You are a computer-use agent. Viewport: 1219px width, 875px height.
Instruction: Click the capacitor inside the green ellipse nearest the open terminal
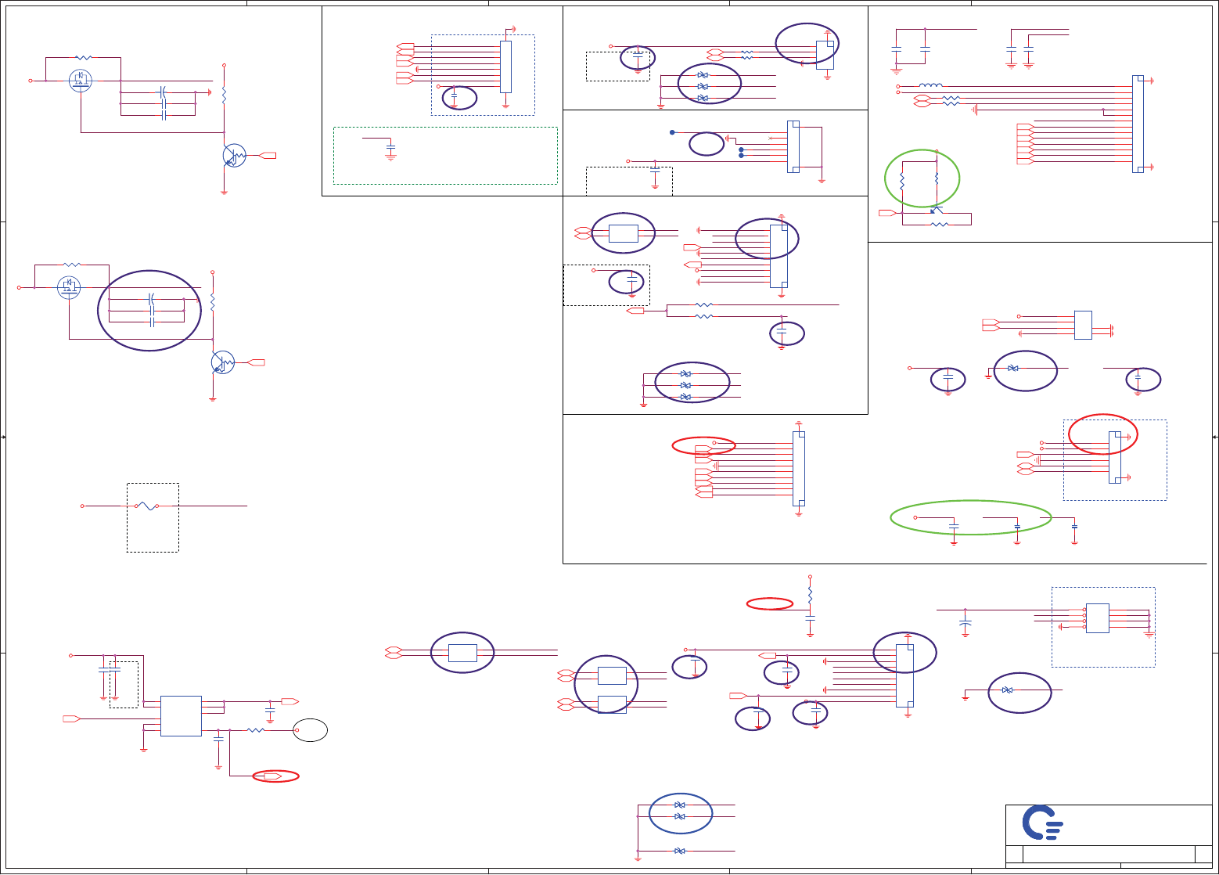(x=954, y=526)
